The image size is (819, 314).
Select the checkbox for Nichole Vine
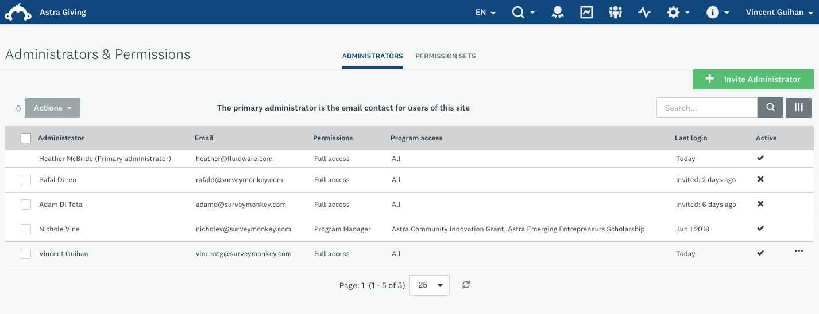(x=26, y=229)
